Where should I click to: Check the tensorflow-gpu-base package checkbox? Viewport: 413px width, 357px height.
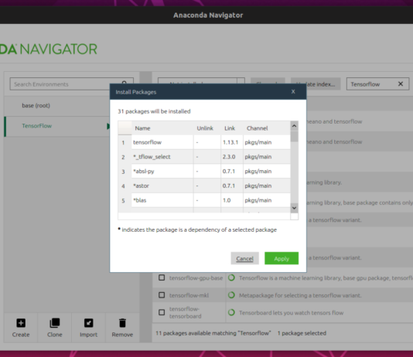162,277
